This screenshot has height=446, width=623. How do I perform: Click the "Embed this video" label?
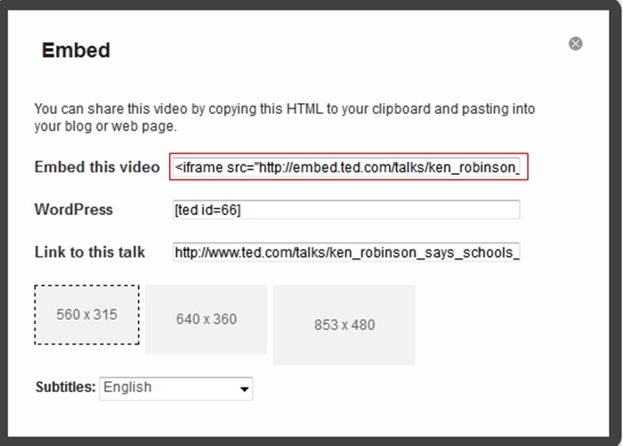point(97,167)
